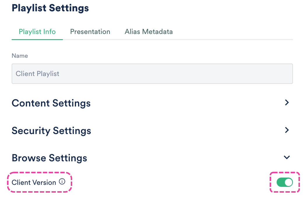This screenshot has height=197, width=304.
Task: Collapse Browse Settings using its down chevron
Action: click(287, 158)
